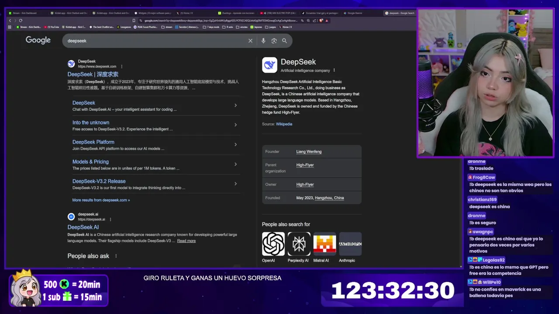Open three-dot menu beside People also ask
Viewport: 559px width, 314px height.
(116, 256)
